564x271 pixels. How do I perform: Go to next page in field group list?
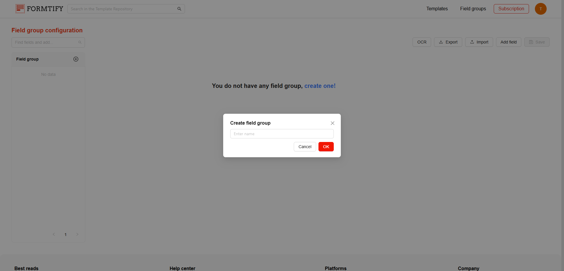coord(77,234)
